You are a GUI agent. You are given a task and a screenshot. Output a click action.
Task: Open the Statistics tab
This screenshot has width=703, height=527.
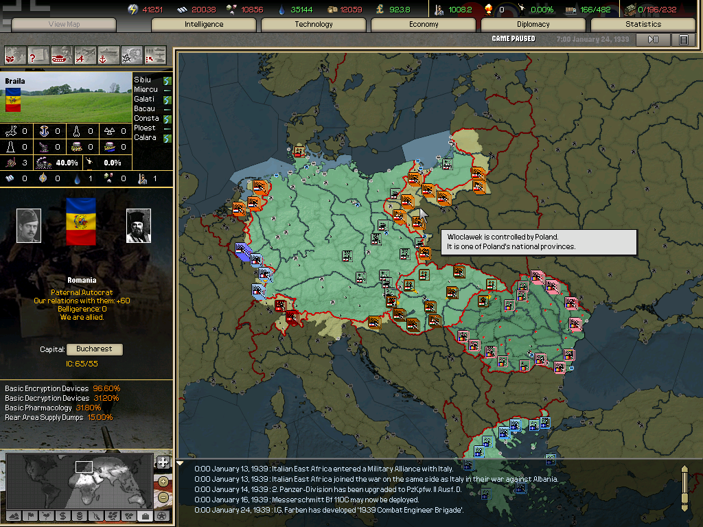(643, 24)
